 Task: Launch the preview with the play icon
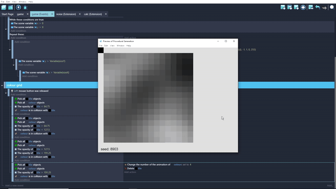[x=18, y=7]
